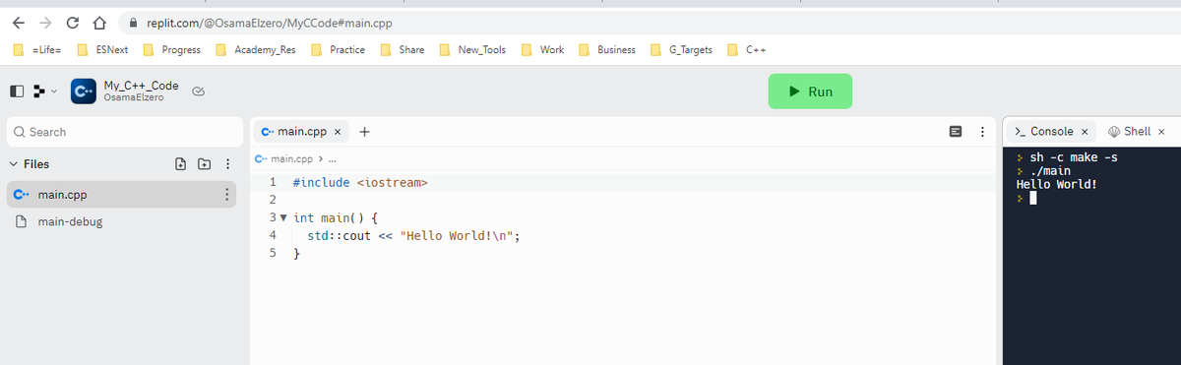
Task: Click the breadcrumb ellipsis
Action: pyautogui.click(x=333, y=159)
